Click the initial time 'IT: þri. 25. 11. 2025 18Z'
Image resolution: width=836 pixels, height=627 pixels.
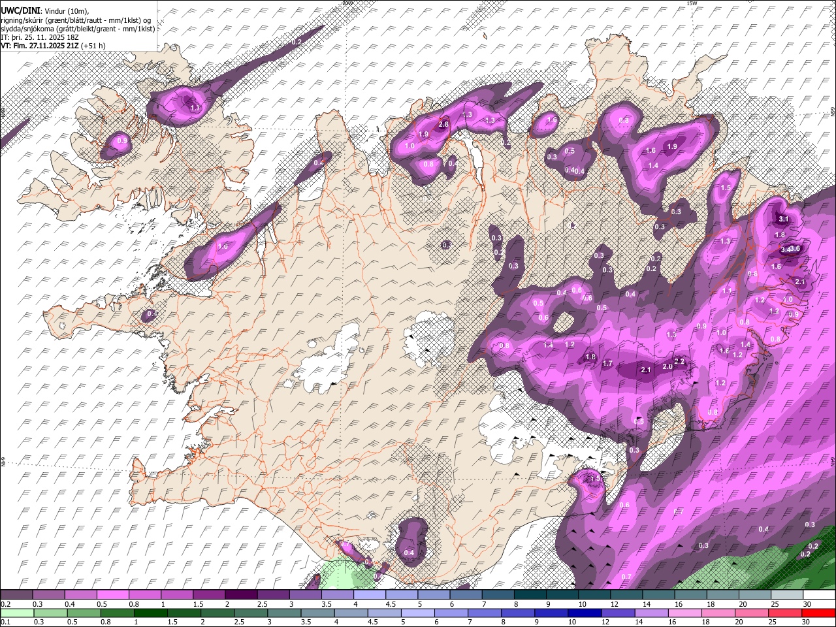pos(39,37)
